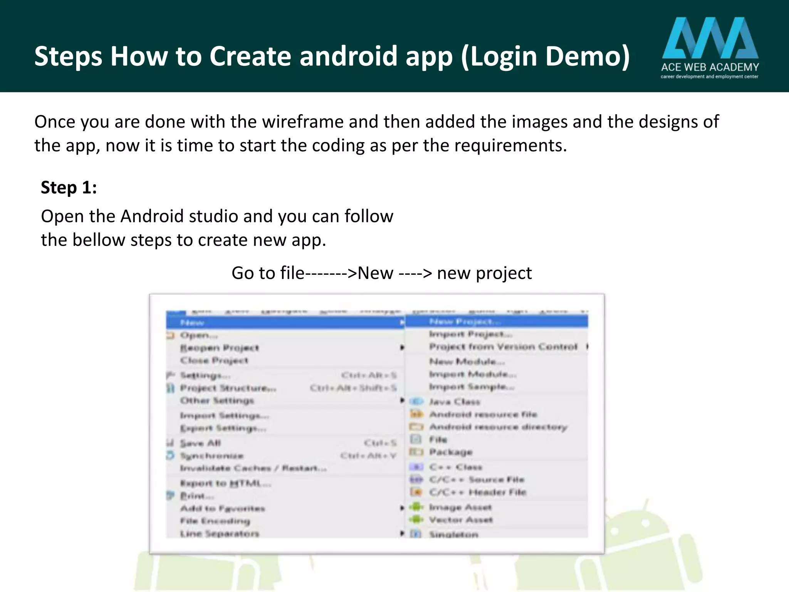Click the C/C++ Header File icon
The width and height of the screenshot is (789, 592).
[x=416, y=492]
